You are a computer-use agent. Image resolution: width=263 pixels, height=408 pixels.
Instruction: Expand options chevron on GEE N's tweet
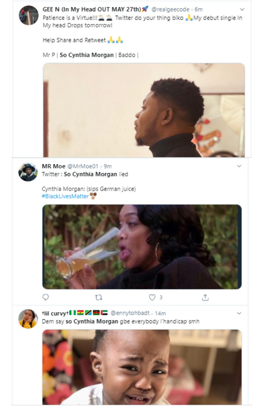(242, 9)
